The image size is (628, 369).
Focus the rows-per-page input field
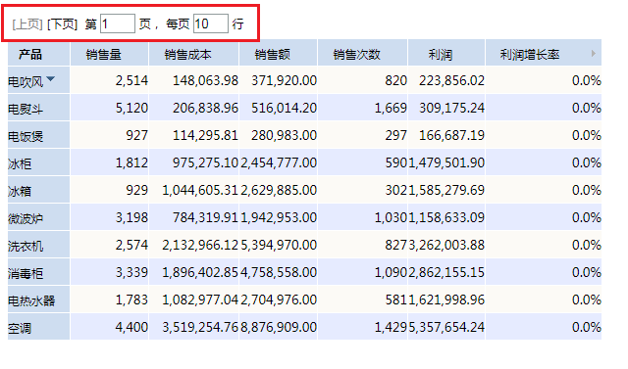coord(211,23)
